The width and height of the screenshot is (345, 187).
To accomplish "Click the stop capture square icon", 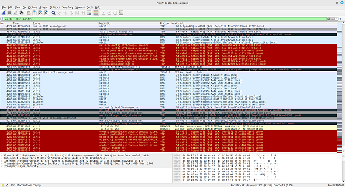I will [x=9, y=13].
